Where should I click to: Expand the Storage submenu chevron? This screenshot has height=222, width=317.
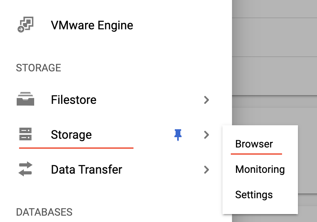click(207, 135)
